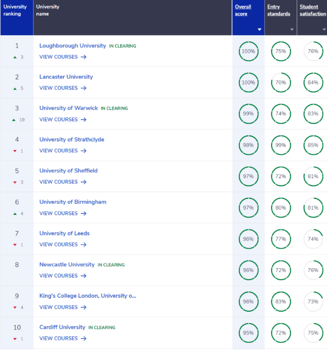The width and height of the screenshot is (327, 350).
Task: Click King's College London's 83% entry standards circle
Action: (x=281, y=301)
